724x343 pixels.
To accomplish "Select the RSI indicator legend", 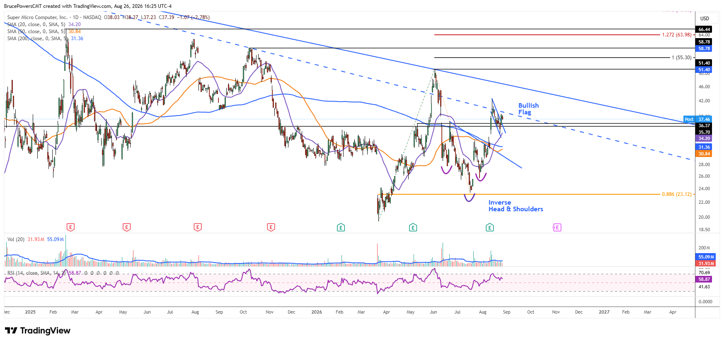I will click(x=63, y=273).
